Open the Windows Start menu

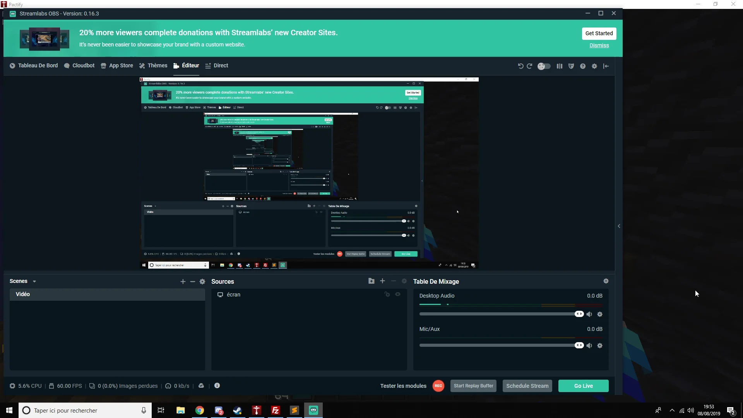[x=9, y=410]
